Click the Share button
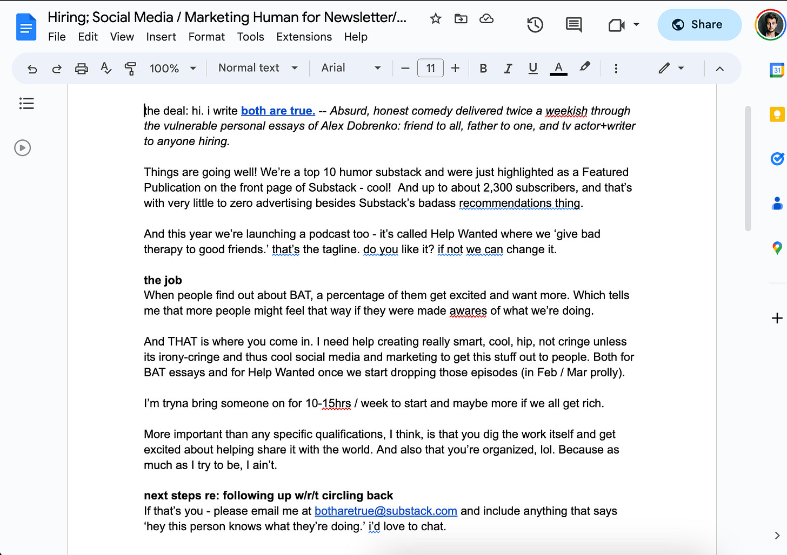Screen dimensions: 787x555 point(699,25)
